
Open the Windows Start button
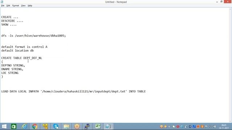[x=4, y=126]
